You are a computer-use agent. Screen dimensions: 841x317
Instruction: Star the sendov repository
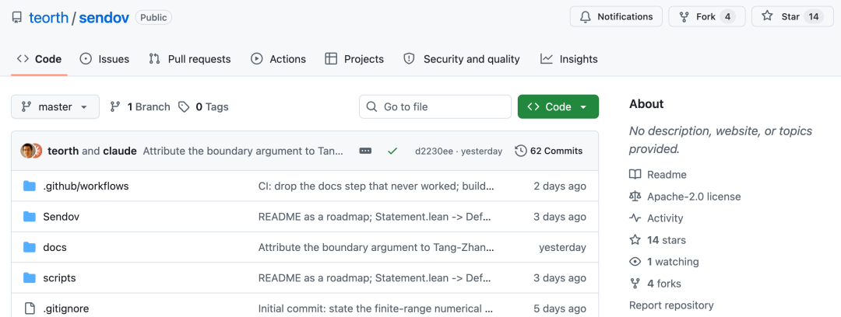click(x=793, y=16)
